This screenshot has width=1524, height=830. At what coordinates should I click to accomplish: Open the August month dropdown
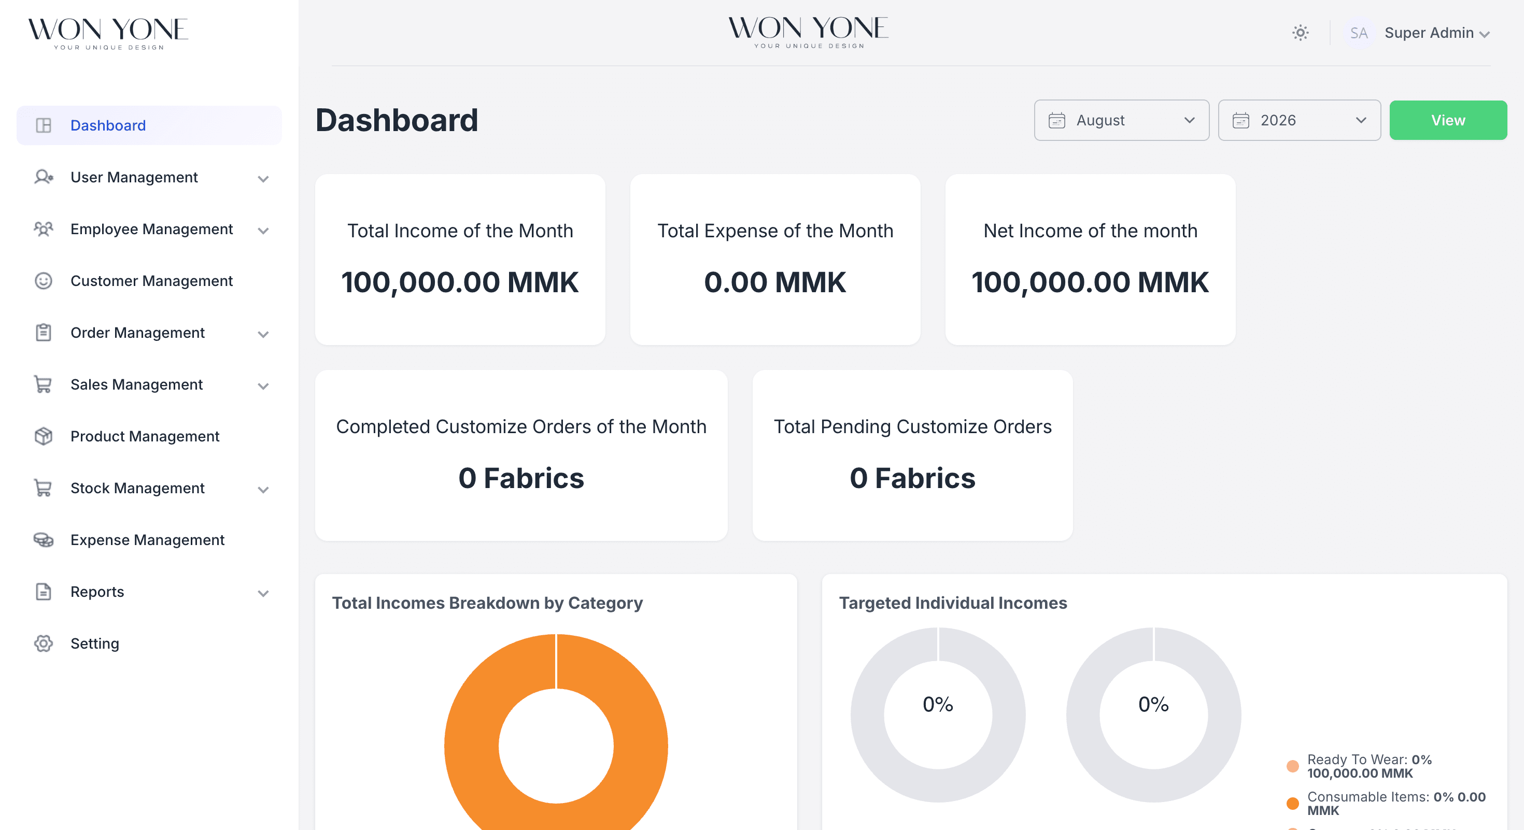tap(1121, 121)
